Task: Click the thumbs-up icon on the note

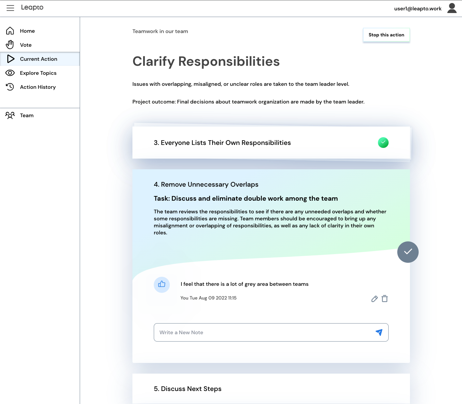Action: click(x=162, y=284)
